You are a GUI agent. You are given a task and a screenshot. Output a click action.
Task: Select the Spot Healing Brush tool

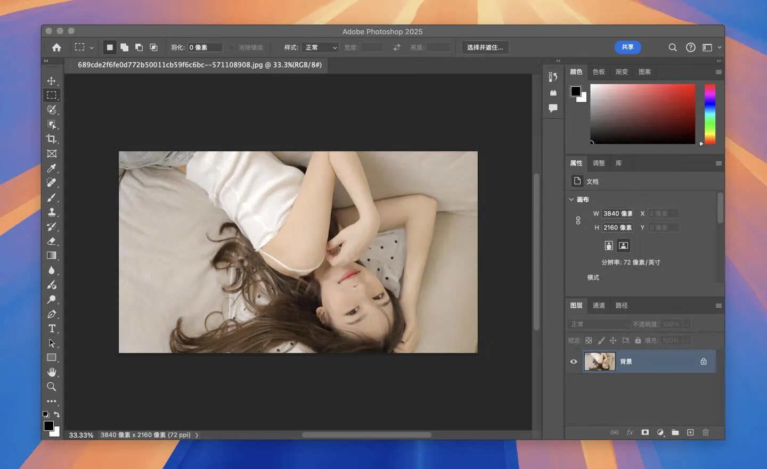pyautogui.click(x=52, y=183)
